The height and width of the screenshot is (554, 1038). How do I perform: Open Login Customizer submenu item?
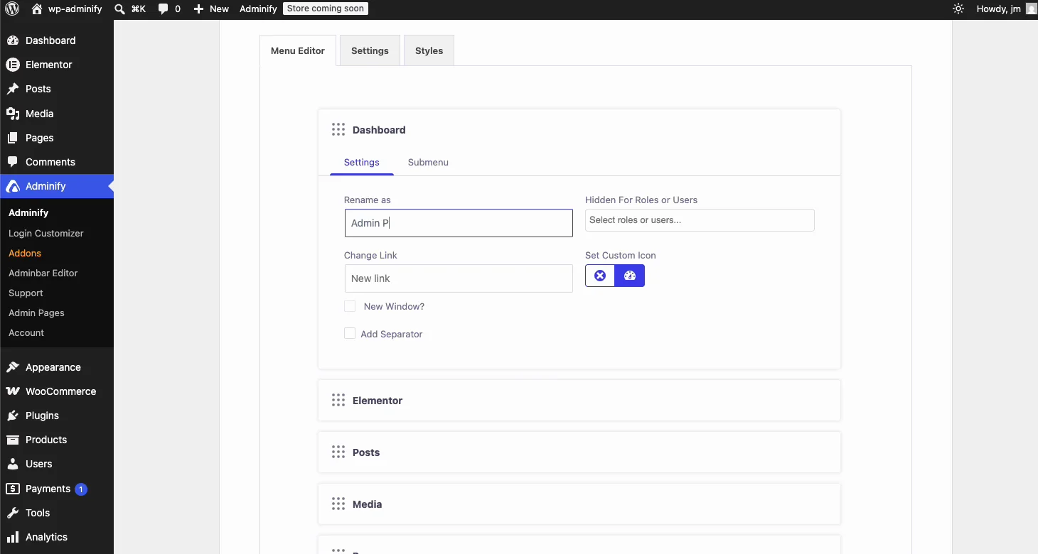(46, 233)
